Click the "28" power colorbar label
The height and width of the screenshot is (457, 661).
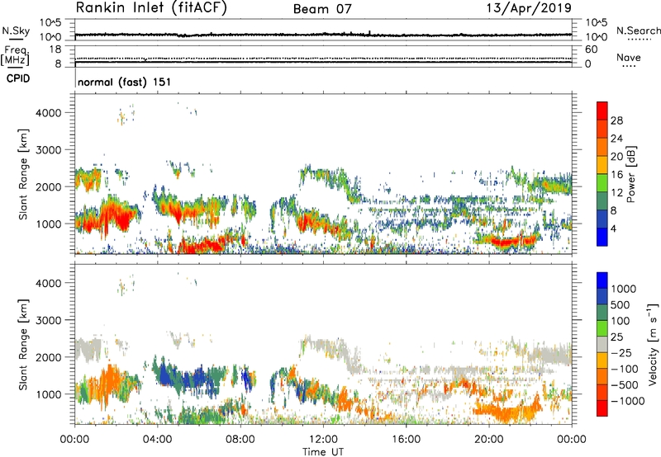pyautogui.click(x=616, y=120)
